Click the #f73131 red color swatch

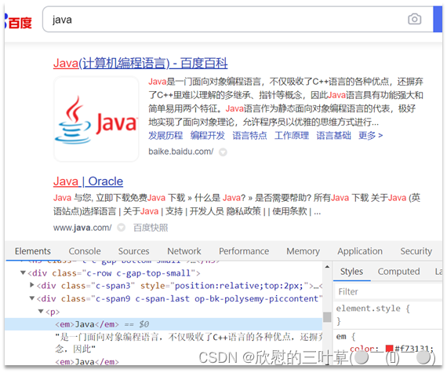click(x=389, y=349)
